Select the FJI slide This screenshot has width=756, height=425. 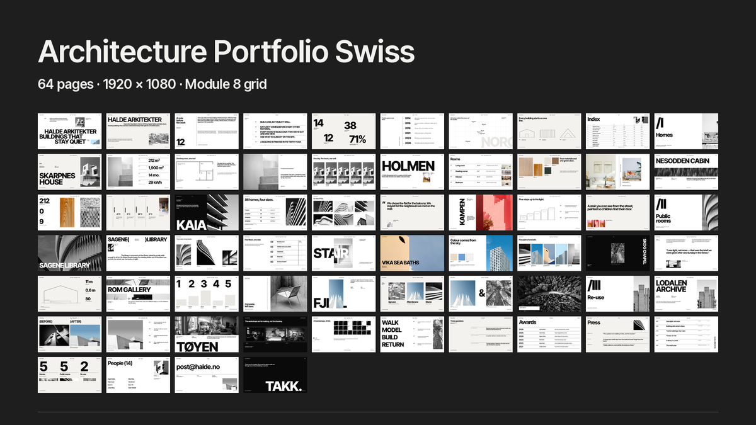343,293
